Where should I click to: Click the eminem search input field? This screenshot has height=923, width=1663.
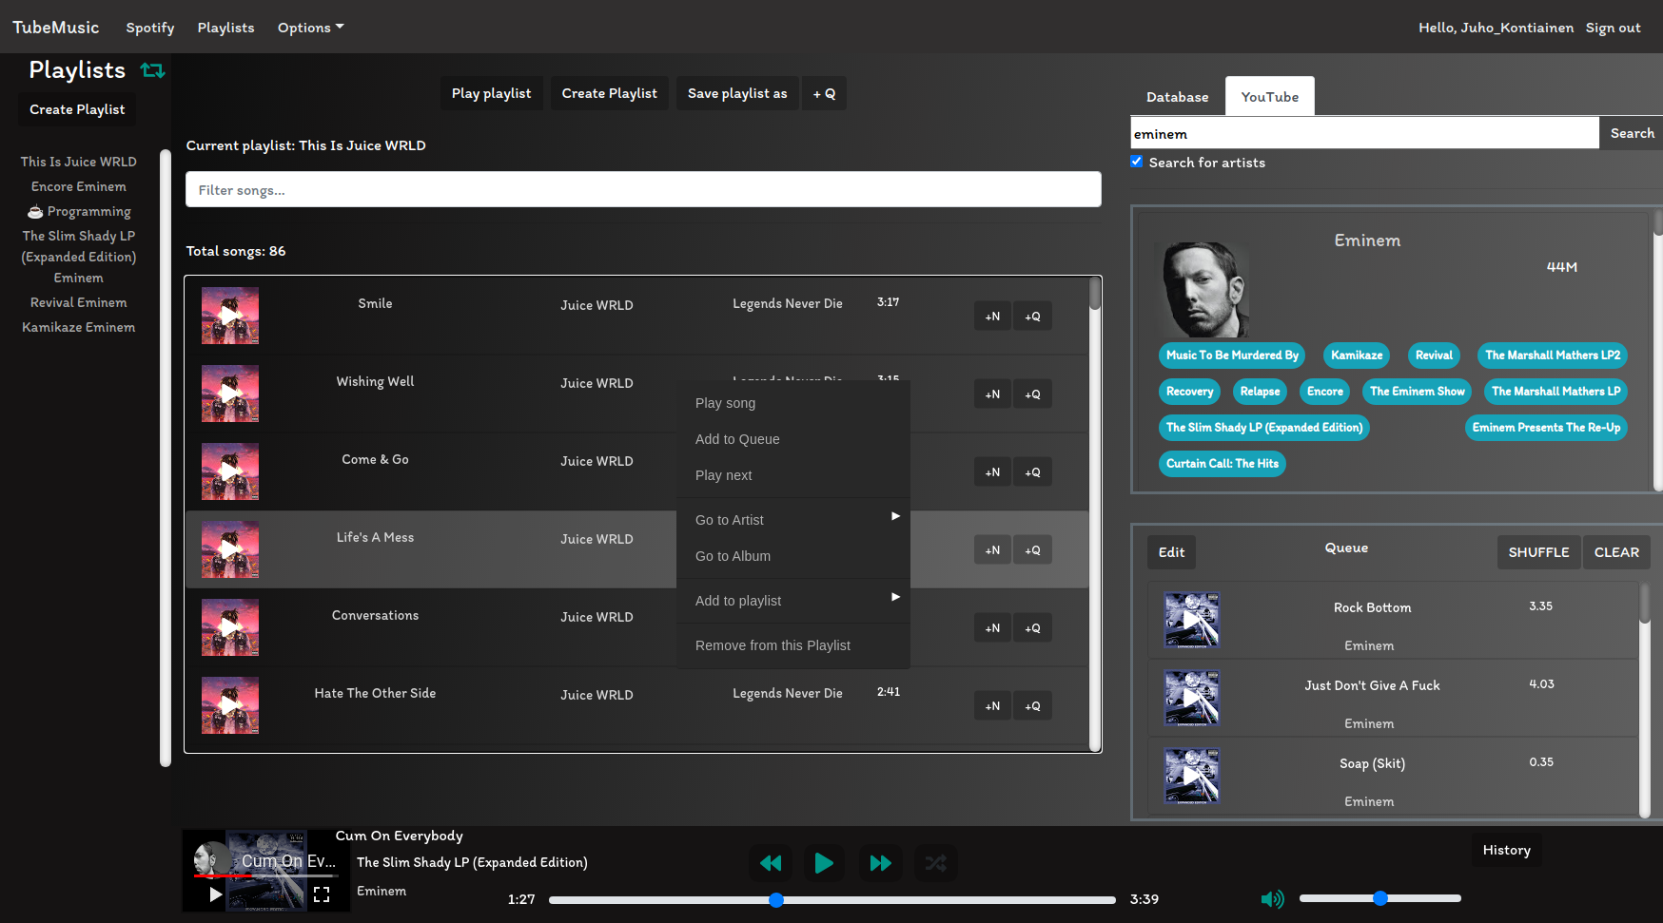pos(1364,133)
